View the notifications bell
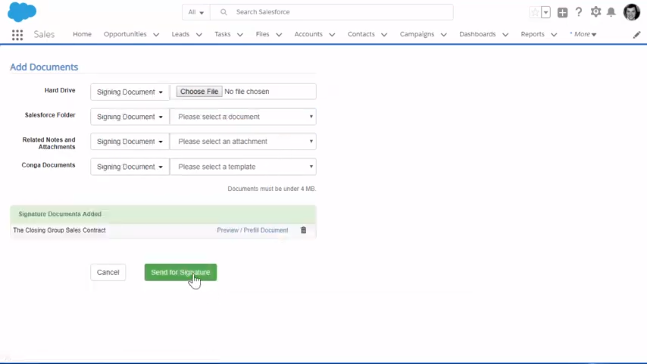This screenshot has width=647, height=364. (611, 12)
